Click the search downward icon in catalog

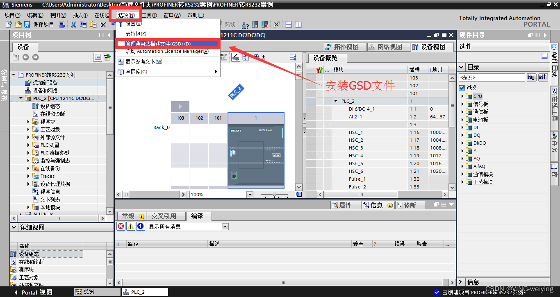point(531,77)
